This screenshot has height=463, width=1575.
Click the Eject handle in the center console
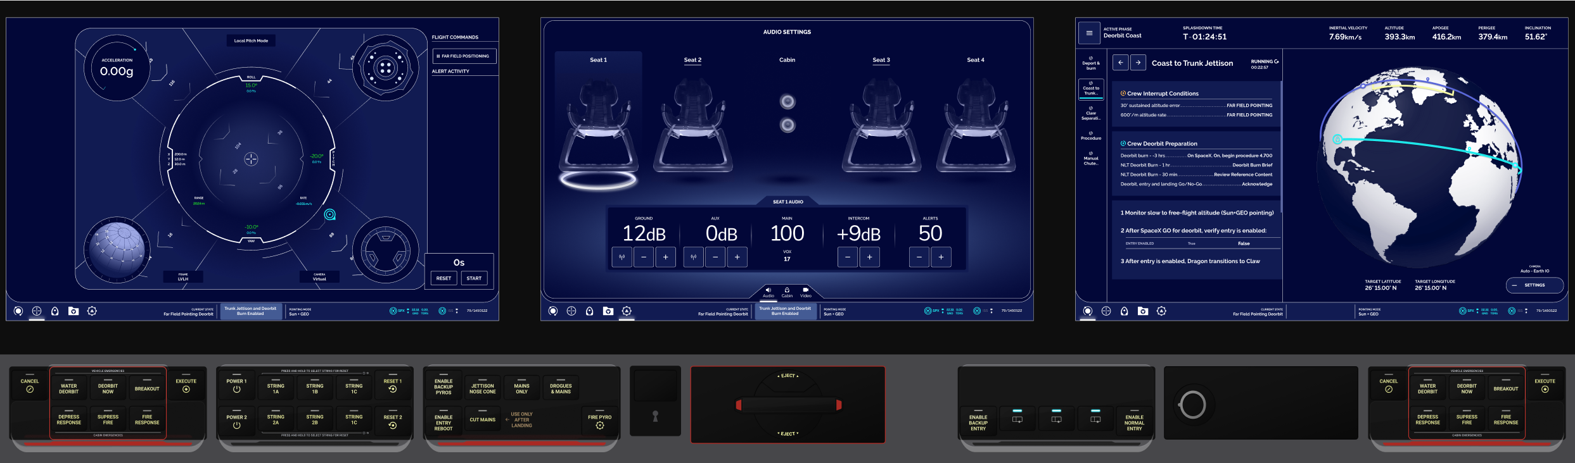[787, 405]
